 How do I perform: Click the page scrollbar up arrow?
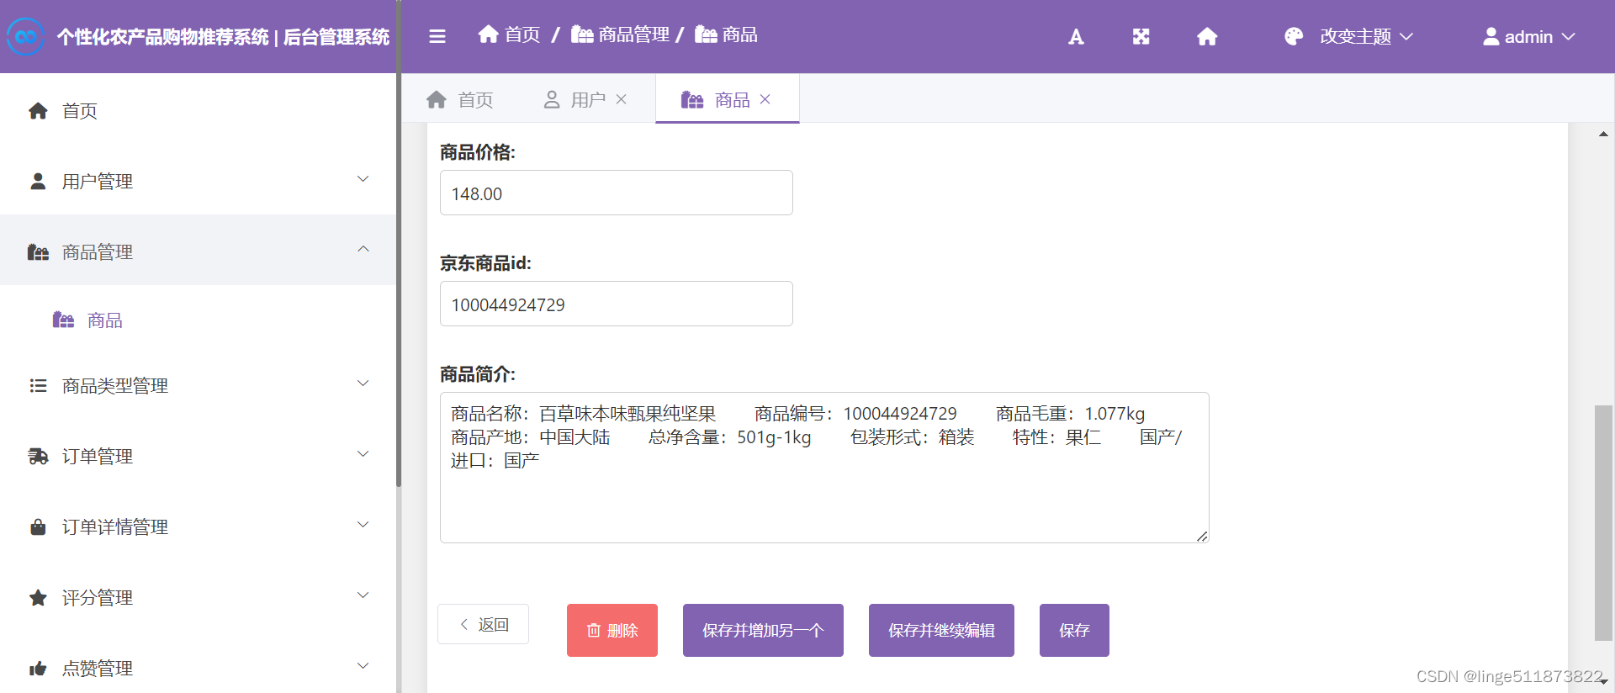1603,134
